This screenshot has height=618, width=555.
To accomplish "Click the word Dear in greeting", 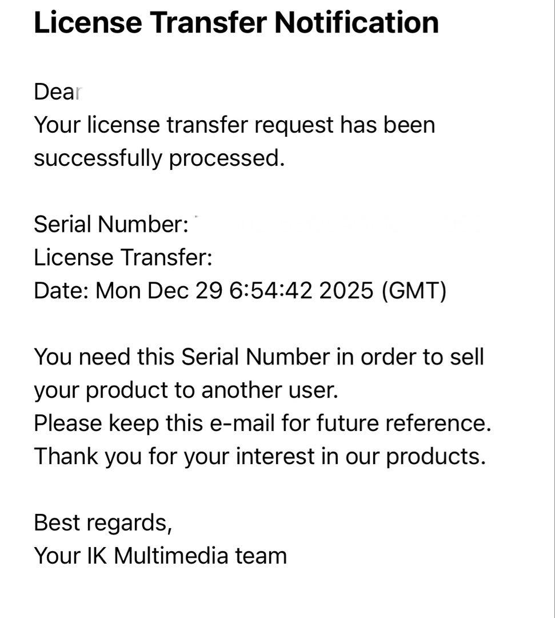I will click(57, 92).
